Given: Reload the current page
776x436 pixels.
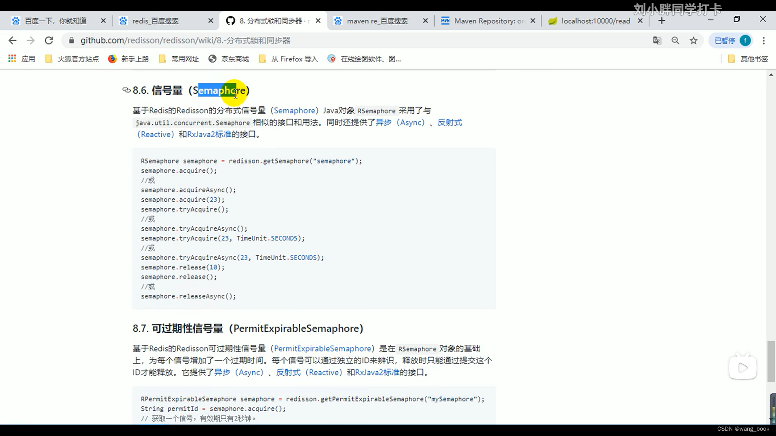Looking at the screenshot, I should (49, 40).
